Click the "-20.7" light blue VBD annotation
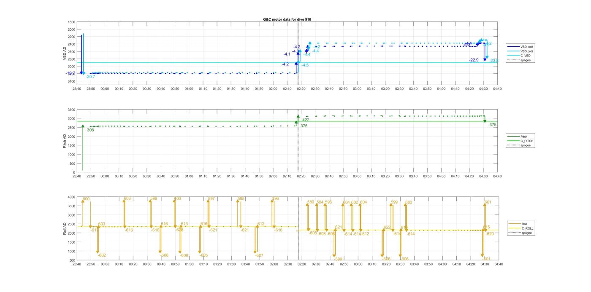This screenshot has height=292, width=591. pyautogui.click(x=90, y=77)
